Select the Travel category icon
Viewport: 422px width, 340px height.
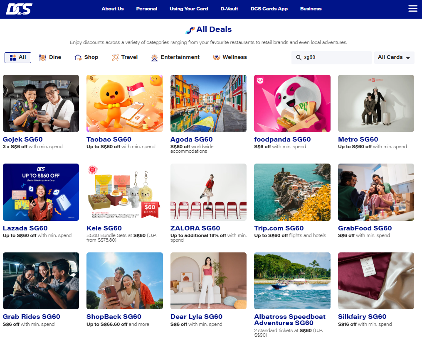(x=115, y=58)
